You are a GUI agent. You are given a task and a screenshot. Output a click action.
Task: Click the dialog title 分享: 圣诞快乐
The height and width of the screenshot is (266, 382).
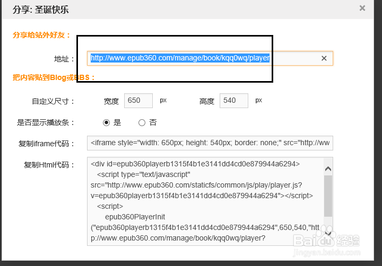(41, 10)
